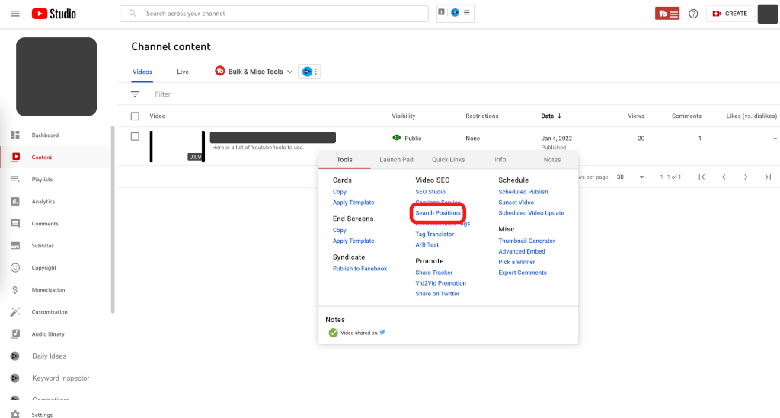The width and height of the screenshot is (780, 418).
Task: Switch to the Live tab
Action: [x=183, y=72]
